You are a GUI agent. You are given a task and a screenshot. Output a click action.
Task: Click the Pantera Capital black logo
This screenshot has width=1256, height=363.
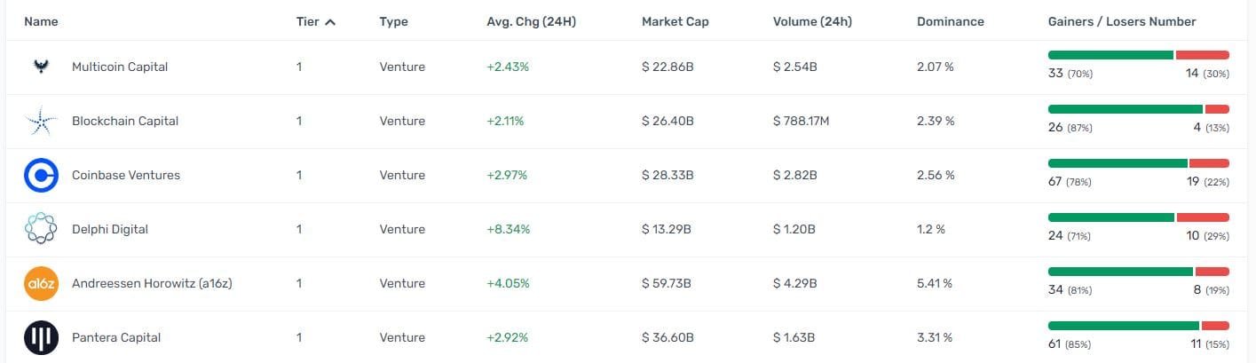[x=41, y=337]
